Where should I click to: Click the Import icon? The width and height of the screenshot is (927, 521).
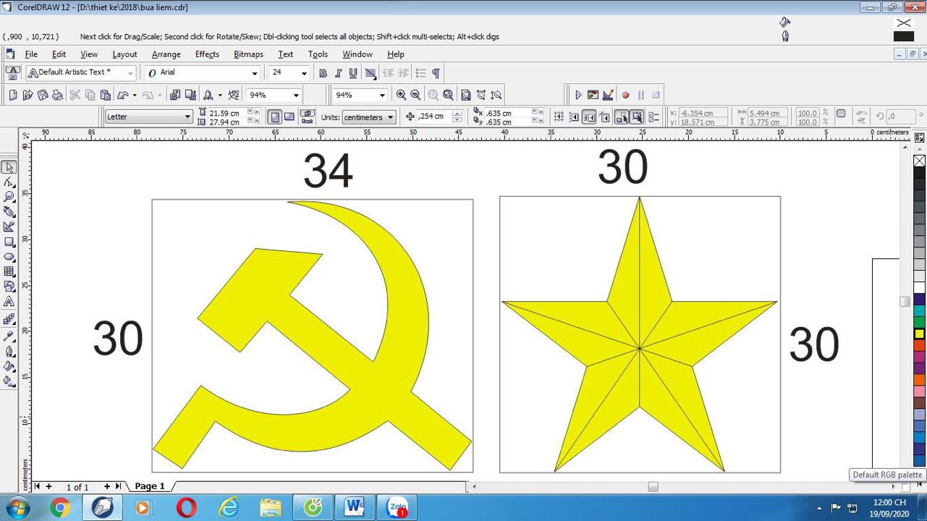[175, 95]
